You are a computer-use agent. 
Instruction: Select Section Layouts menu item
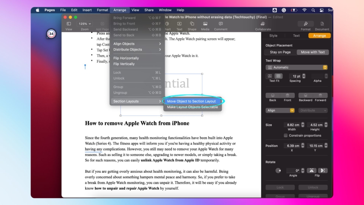tap(137, 101)
